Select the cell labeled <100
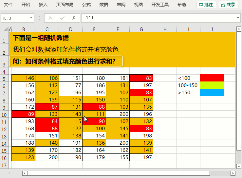 tap(188, 78)
